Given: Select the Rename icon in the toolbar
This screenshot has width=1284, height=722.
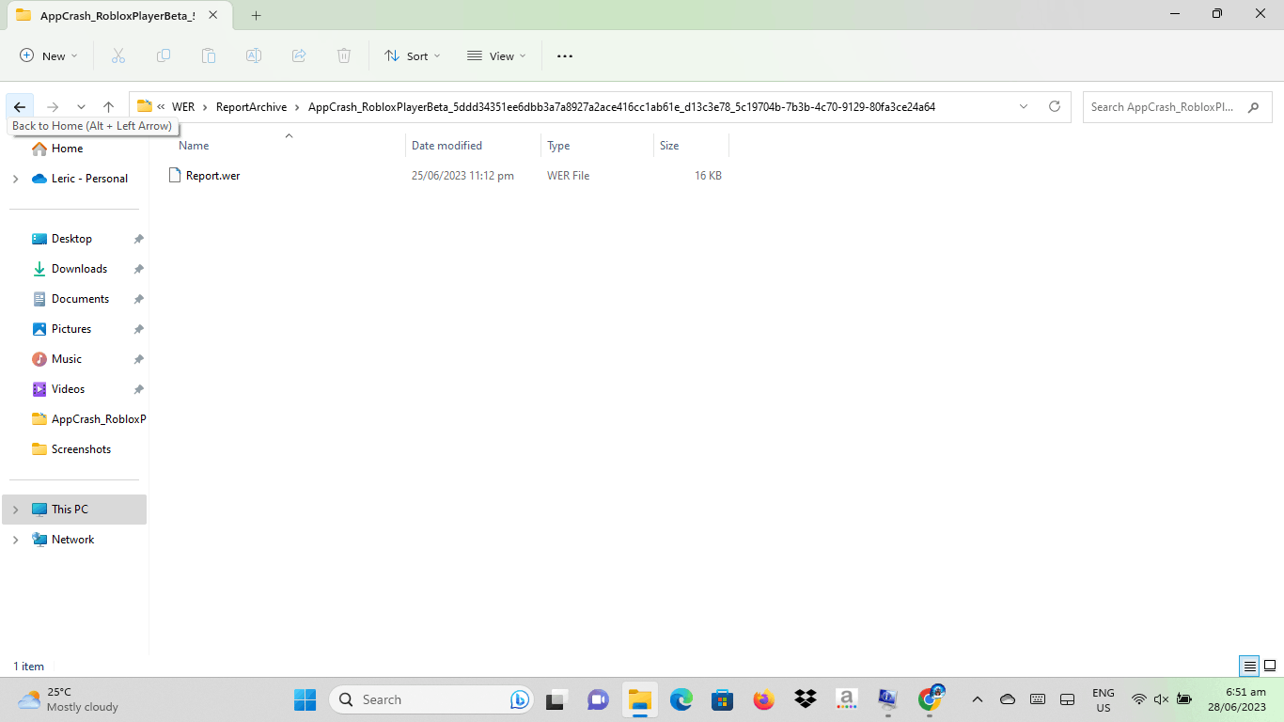Looking at the screenshot, I should pyautogui.click(x=253, y=55).
